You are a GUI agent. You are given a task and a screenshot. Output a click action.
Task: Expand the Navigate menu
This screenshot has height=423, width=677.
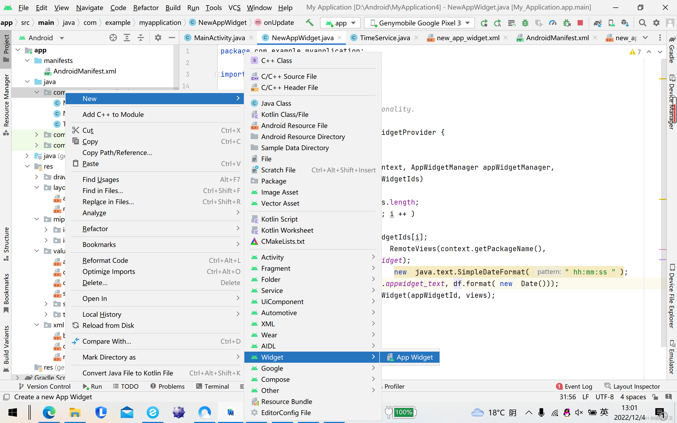(89, 7)
